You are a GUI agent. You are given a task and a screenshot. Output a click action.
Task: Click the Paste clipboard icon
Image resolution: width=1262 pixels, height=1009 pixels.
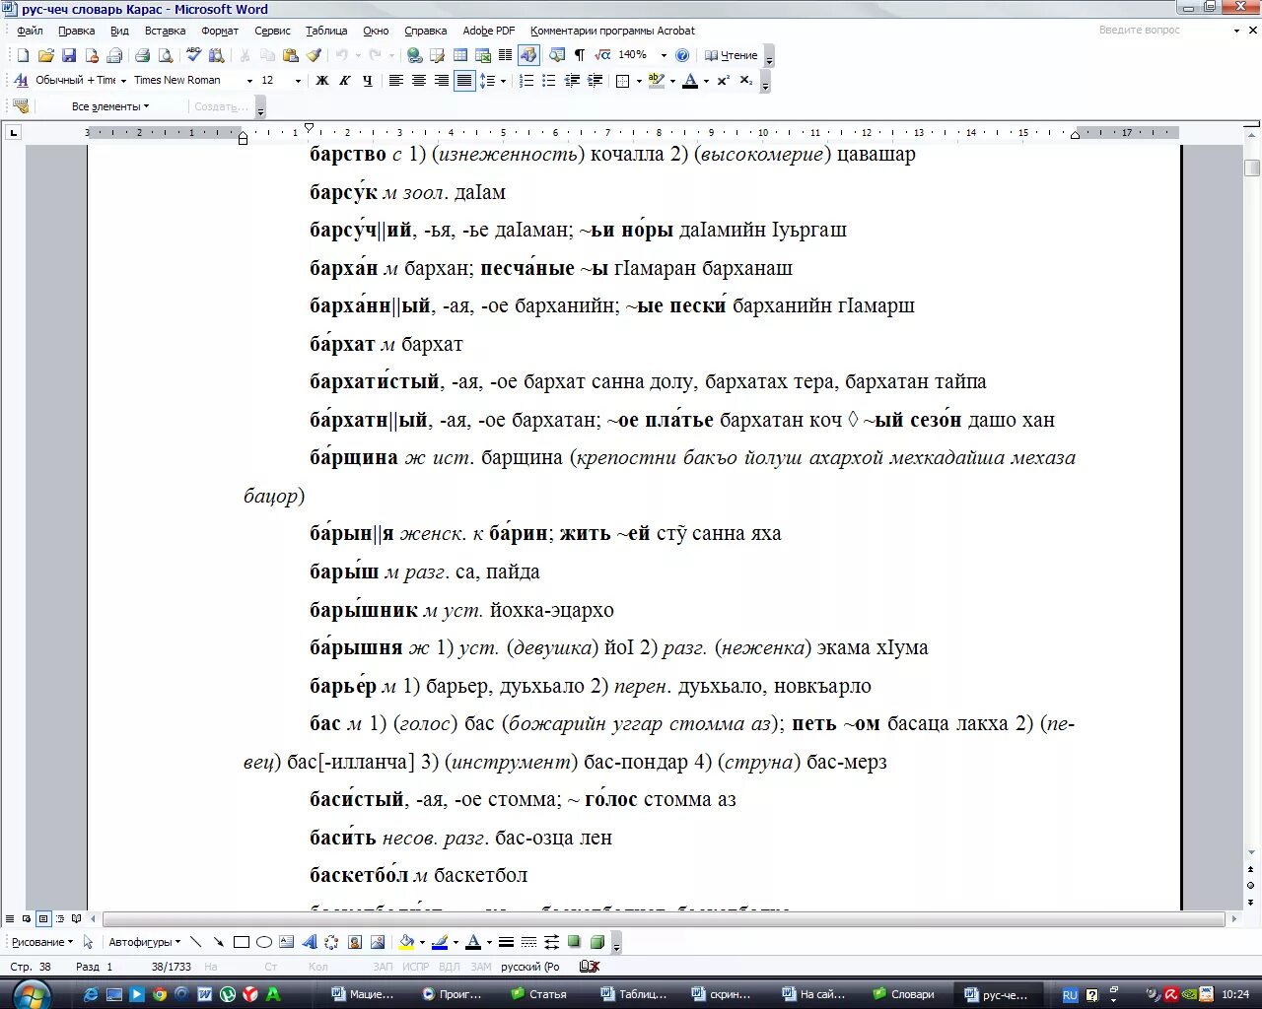click(x=290, y=55)
